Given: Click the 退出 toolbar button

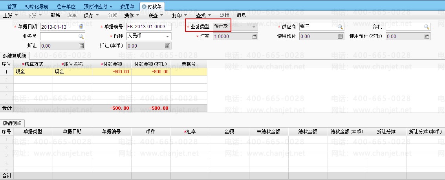Looking at the screenshot, I should (x=225, y=15).
